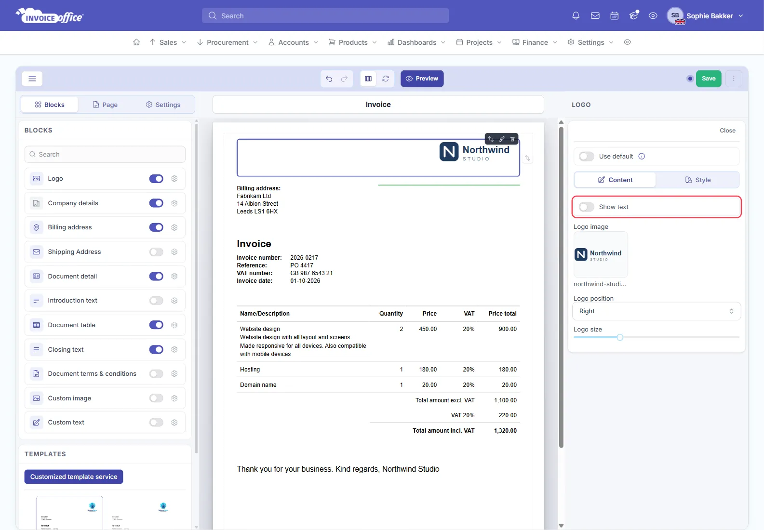Click the home icon in navigation
The width and height of the screenshot is (764, 530).
(136, 42)
